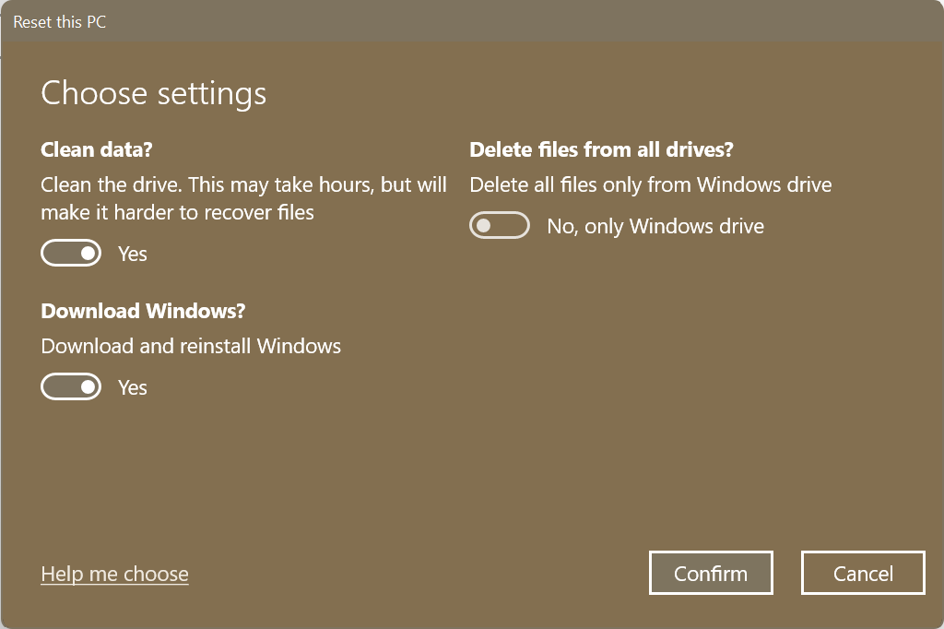The height and width of the screenshot is (629, 944).
Task: Click the Download Windows? heading
Action: (143, 311)
